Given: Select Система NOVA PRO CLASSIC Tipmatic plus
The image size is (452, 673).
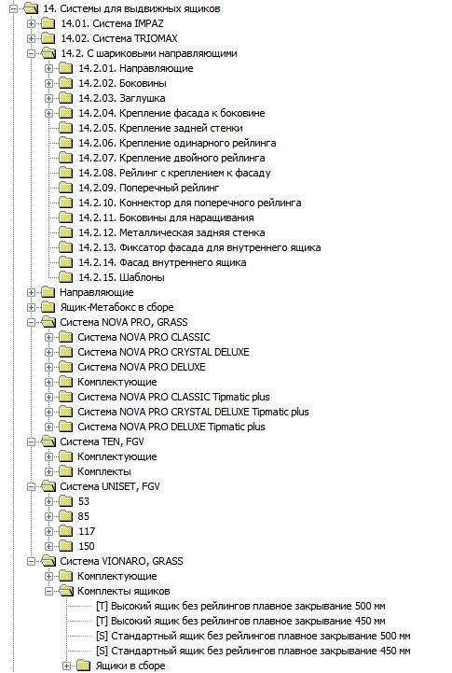Looking at the screenshot, I should coord(173,397).
